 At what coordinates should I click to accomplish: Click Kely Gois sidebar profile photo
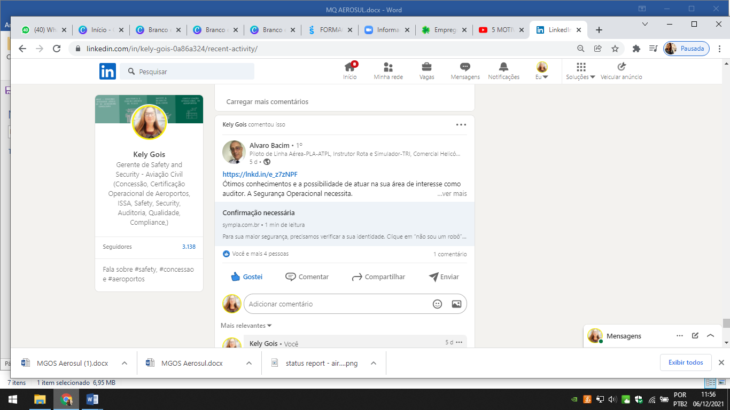[149, 122]
